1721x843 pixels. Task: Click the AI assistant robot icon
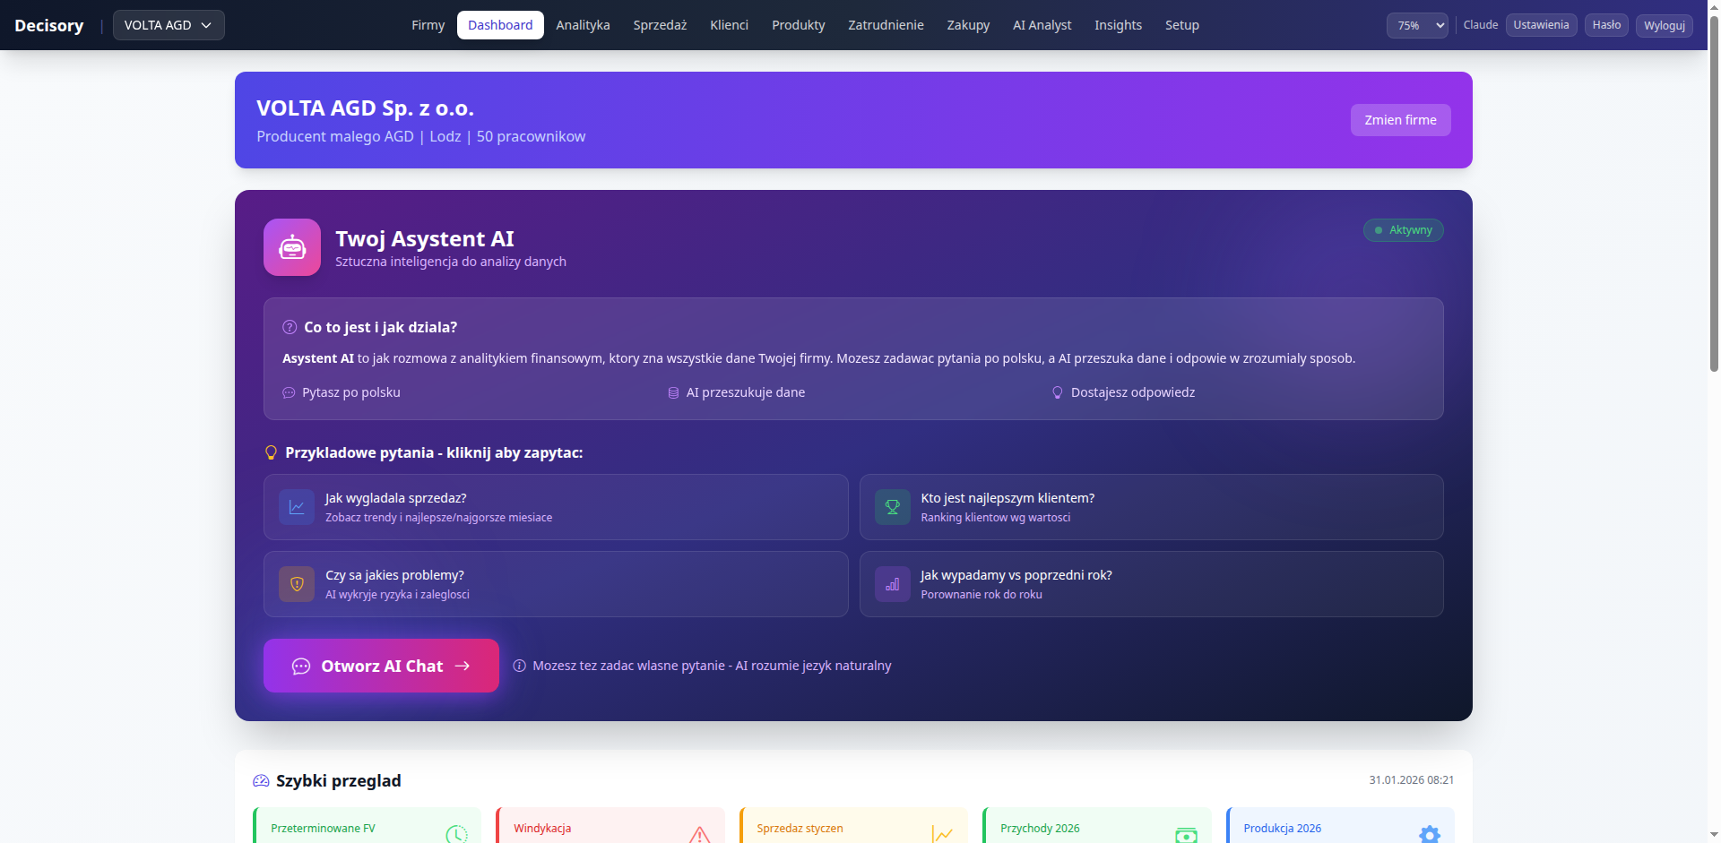click(291, 247)
